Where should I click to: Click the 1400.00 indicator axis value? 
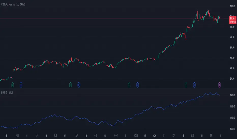click(x=232, y=118)
